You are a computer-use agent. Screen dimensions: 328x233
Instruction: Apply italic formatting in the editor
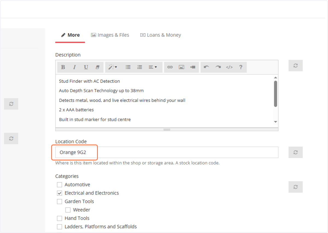click(74, 67)
